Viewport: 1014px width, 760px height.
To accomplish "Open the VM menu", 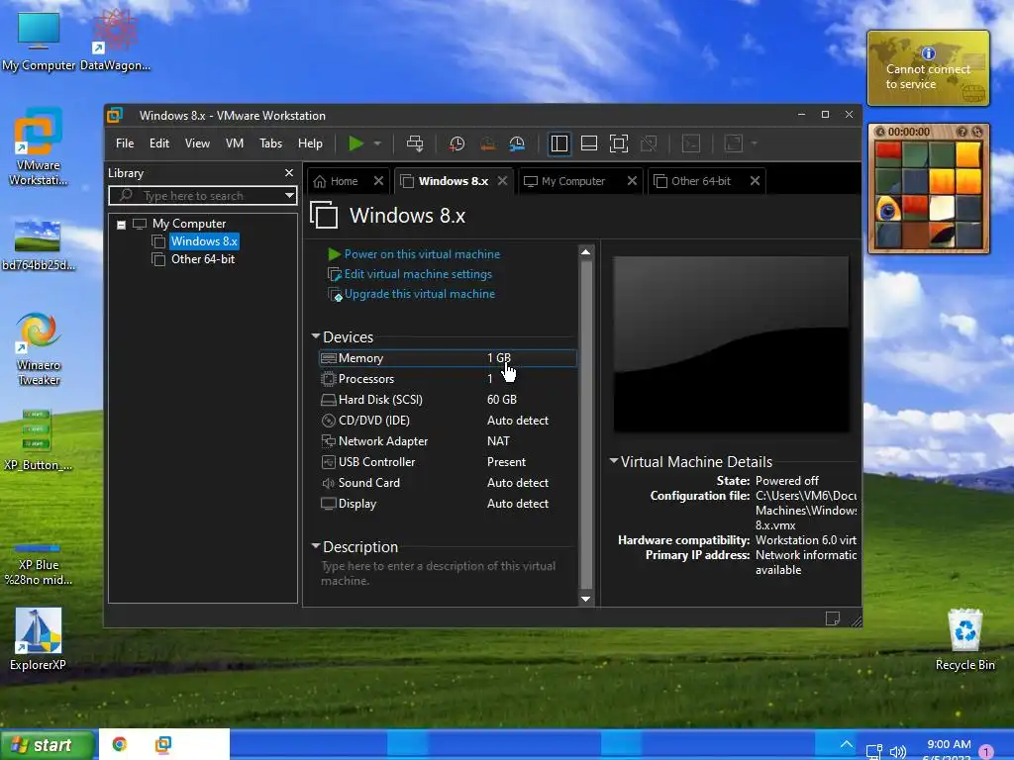I will coord(234,143).
